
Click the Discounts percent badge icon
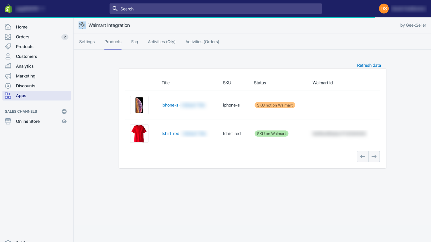tap(8, 86)
